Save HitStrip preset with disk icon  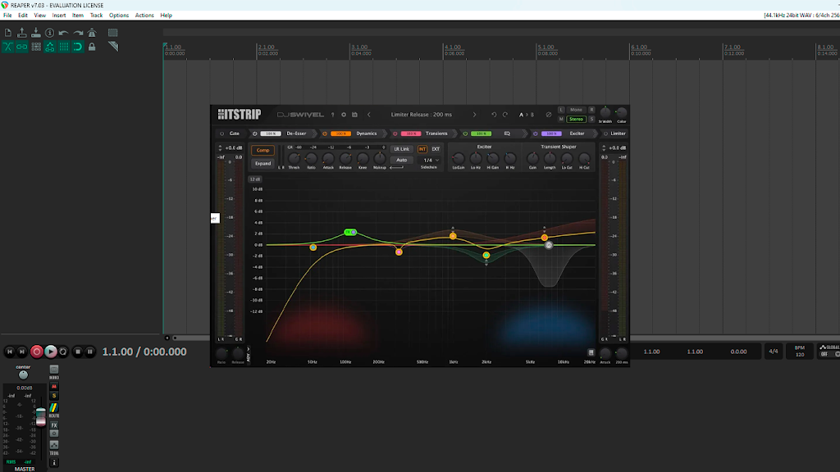(x=354, y=115)
